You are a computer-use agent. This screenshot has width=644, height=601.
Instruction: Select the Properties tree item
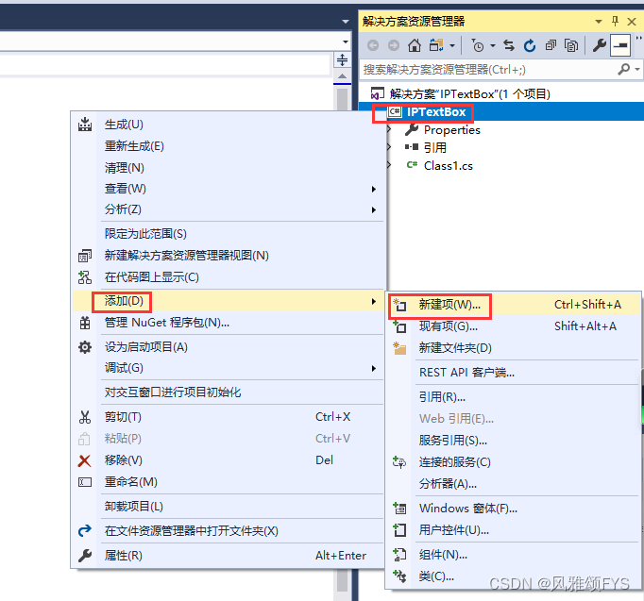(451, 130)
